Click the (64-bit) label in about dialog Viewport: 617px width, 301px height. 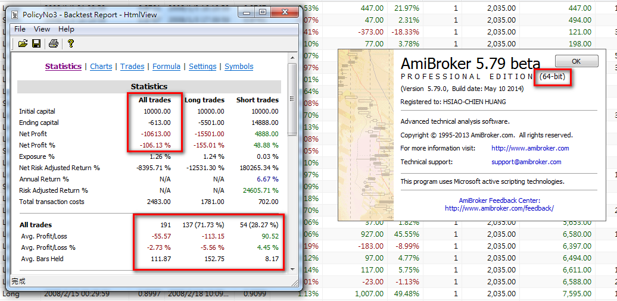[x=553, y=77]
